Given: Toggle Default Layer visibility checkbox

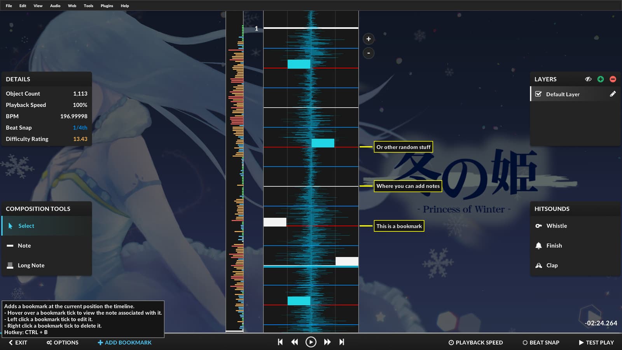Looking at the screenshot, I should point(538,94).
